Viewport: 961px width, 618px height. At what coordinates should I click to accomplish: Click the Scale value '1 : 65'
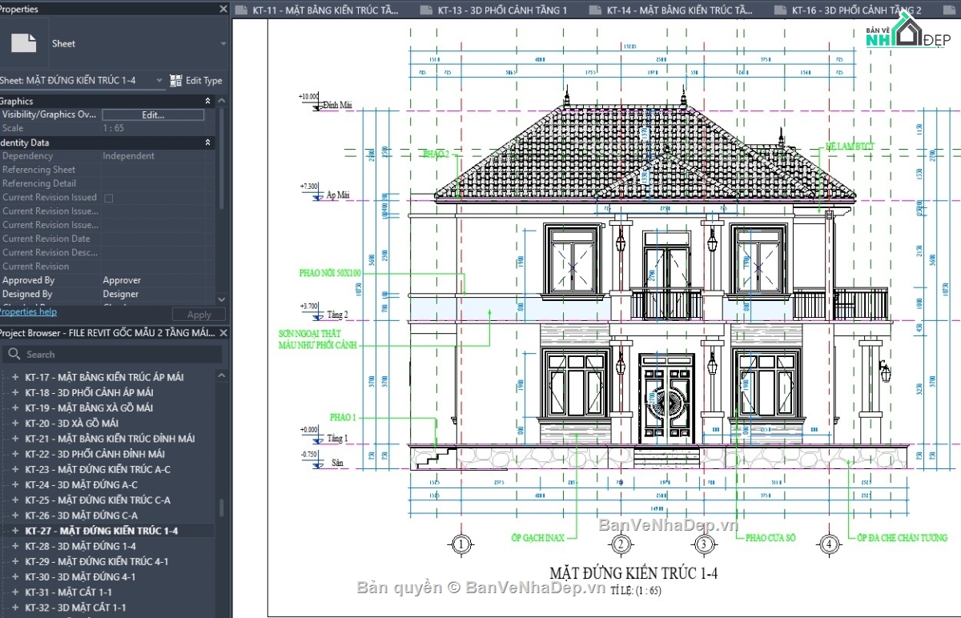(x=114, y=128)
